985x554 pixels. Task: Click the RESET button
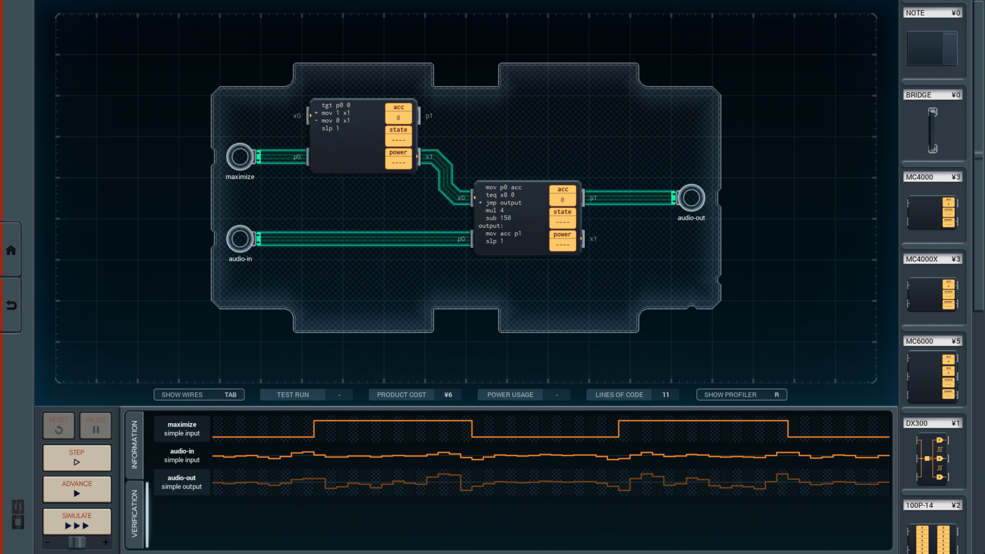[58, 425]
